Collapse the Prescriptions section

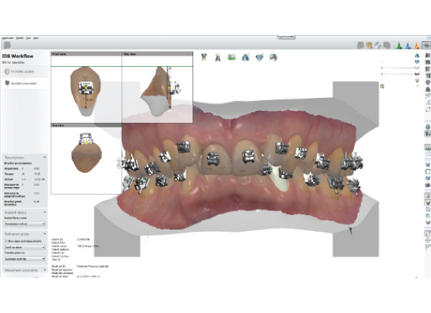[x=45, y=158]
